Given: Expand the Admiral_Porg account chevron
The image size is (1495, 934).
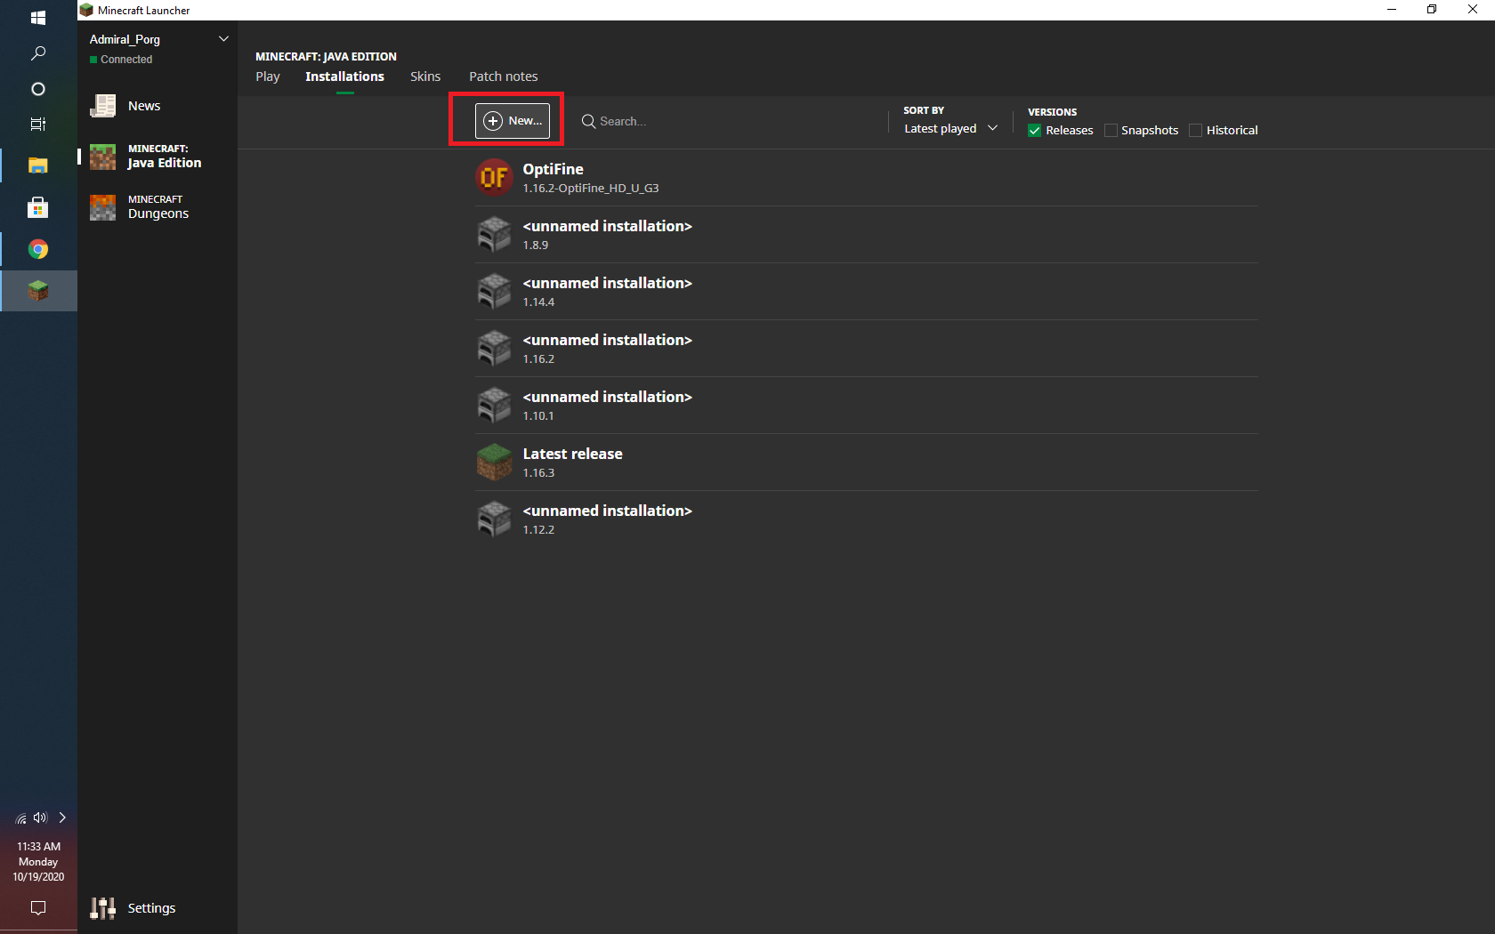Looking at the screenshot, I should tap(223, 39).
